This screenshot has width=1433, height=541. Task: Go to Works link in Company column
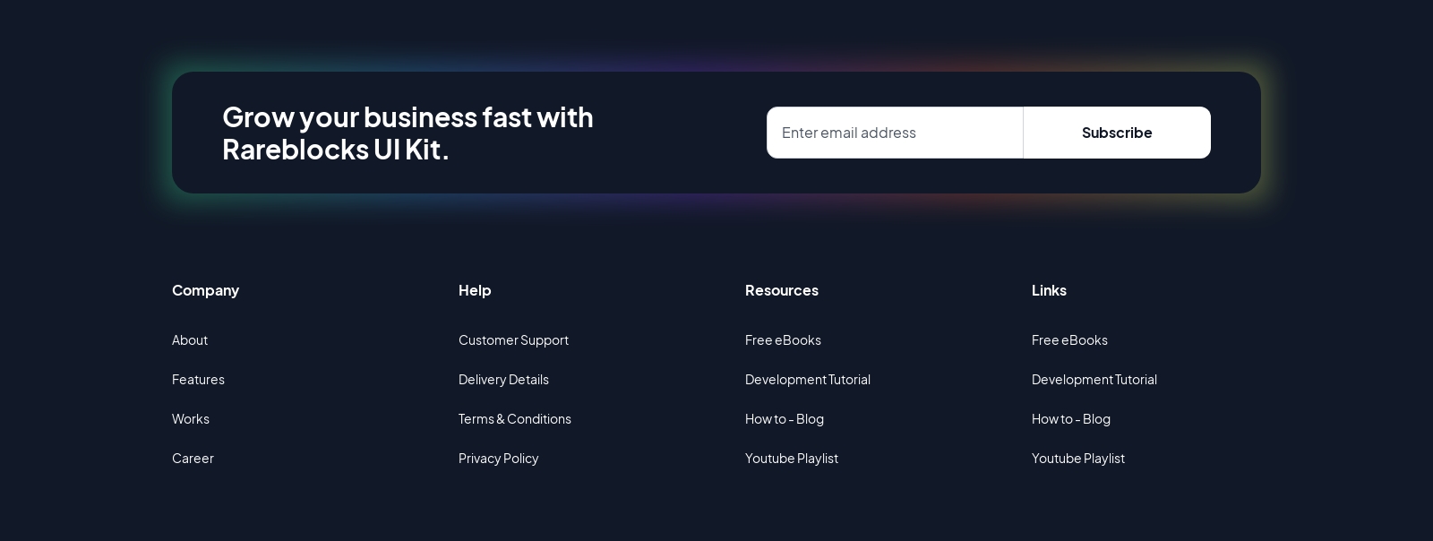[x=191, y=418]
